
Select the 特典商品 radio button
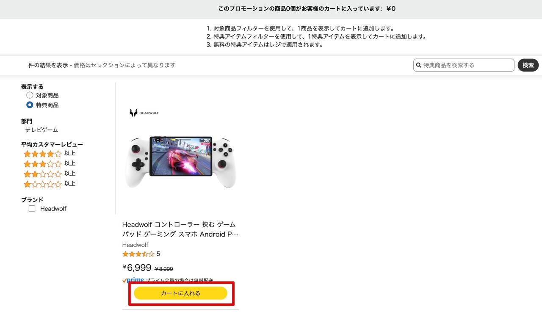[30, 105]
